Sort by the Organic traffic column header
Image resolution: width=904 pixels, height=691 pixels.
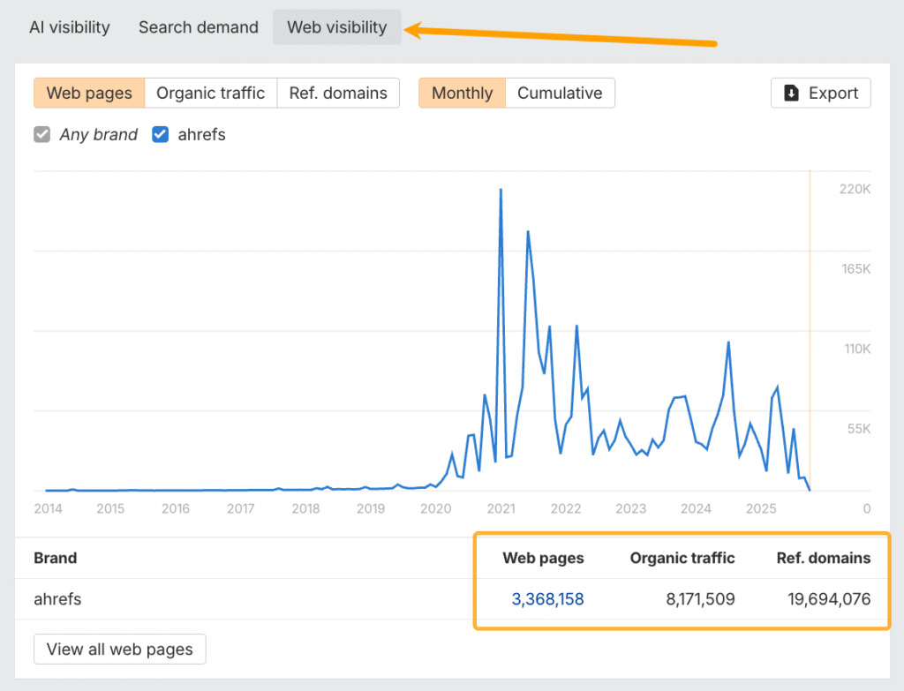click(x=682, y=558)
